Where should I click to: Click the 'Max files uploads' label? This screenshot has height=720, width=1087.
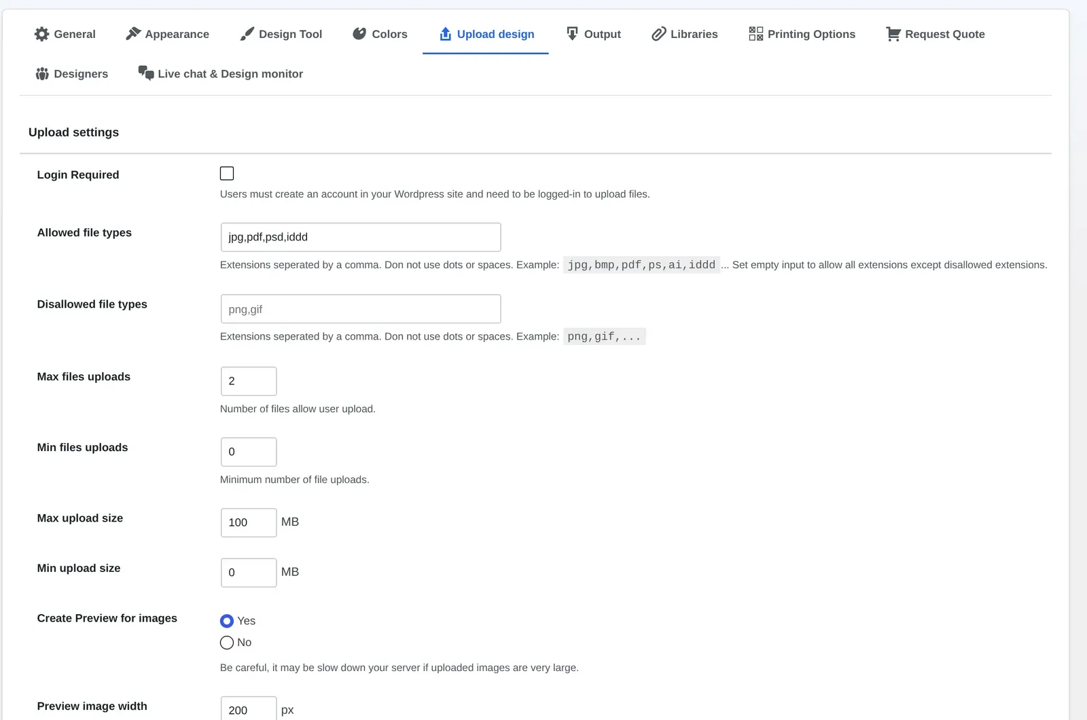coord(84,377)
